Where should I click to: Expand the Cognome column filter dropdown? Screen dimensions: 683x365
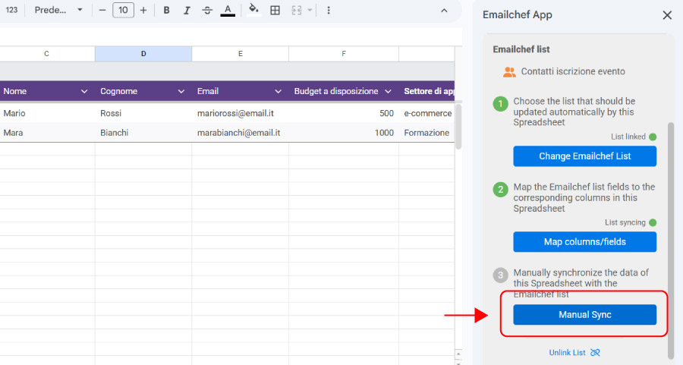(x=181, y=91)
